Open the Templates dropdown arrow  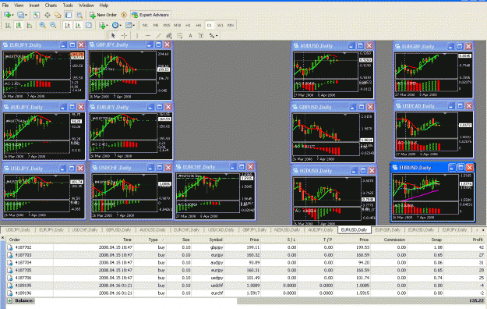click(134, 26)
